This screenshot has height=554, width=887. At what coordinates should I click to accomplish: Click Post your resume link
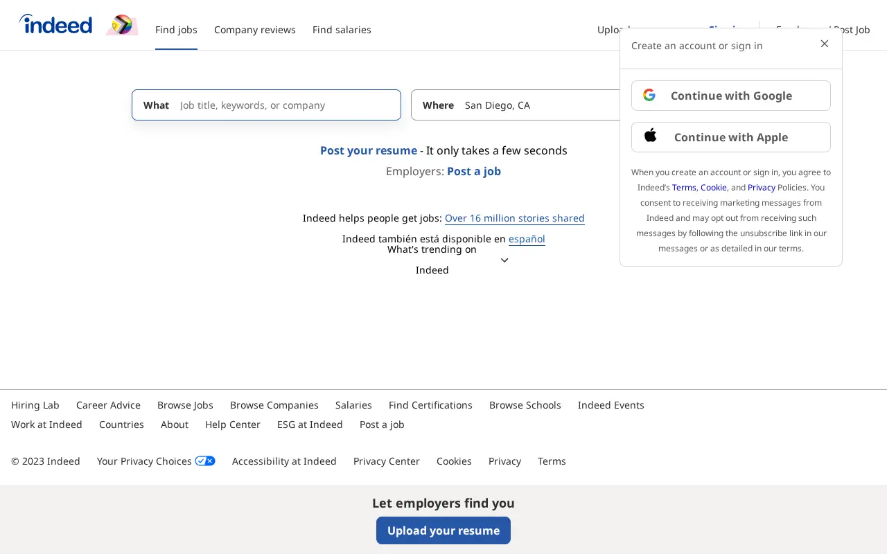click(x=369, y=150)
